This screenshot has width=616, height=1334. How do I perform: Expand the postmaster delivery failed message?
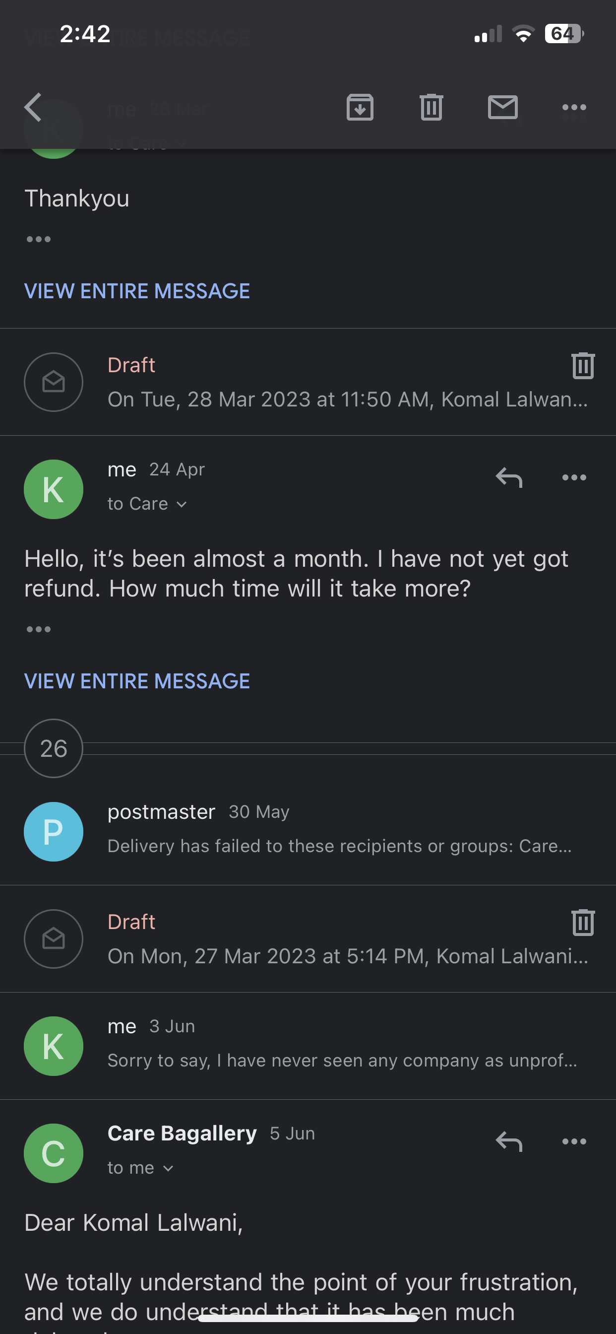pyautogui.click(x=308, y=831)
